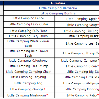The image size is (99, 99).
Task: Click the Little Camping Xylophone entry
Action: 28,61
